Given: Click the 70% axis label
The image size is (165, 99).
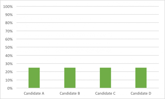Looking at the screenshot, I should (x=9, y=31).
